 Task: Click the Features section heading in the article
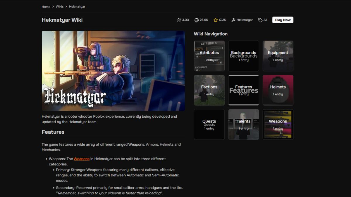(53, 132)
